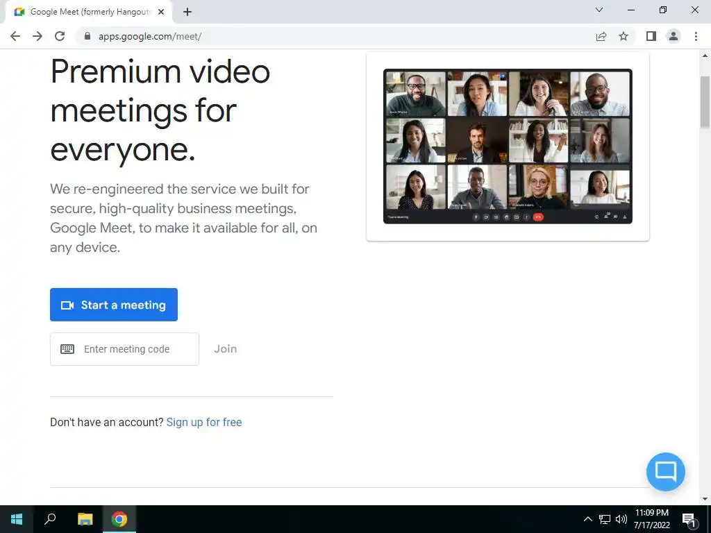Viewport: 711px width, 533px height.
Task: Reload the page with the refresh icon
Action: coord(60,36)
